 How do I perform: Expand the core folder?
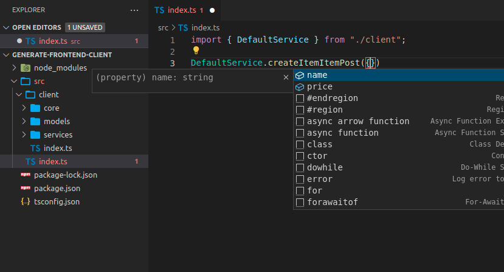(x=24, y=108)
